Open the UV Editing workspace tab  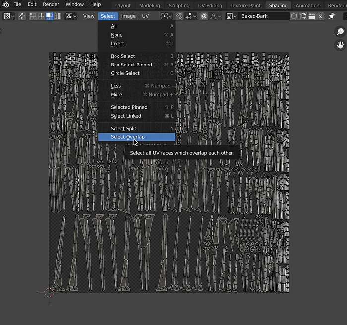(x=210, y=6)
